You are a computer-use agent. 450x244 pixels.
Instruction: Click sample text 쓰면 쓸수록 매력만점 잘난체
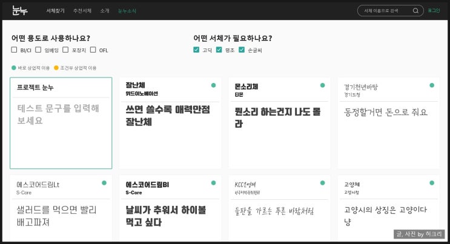tap(168, 116)
